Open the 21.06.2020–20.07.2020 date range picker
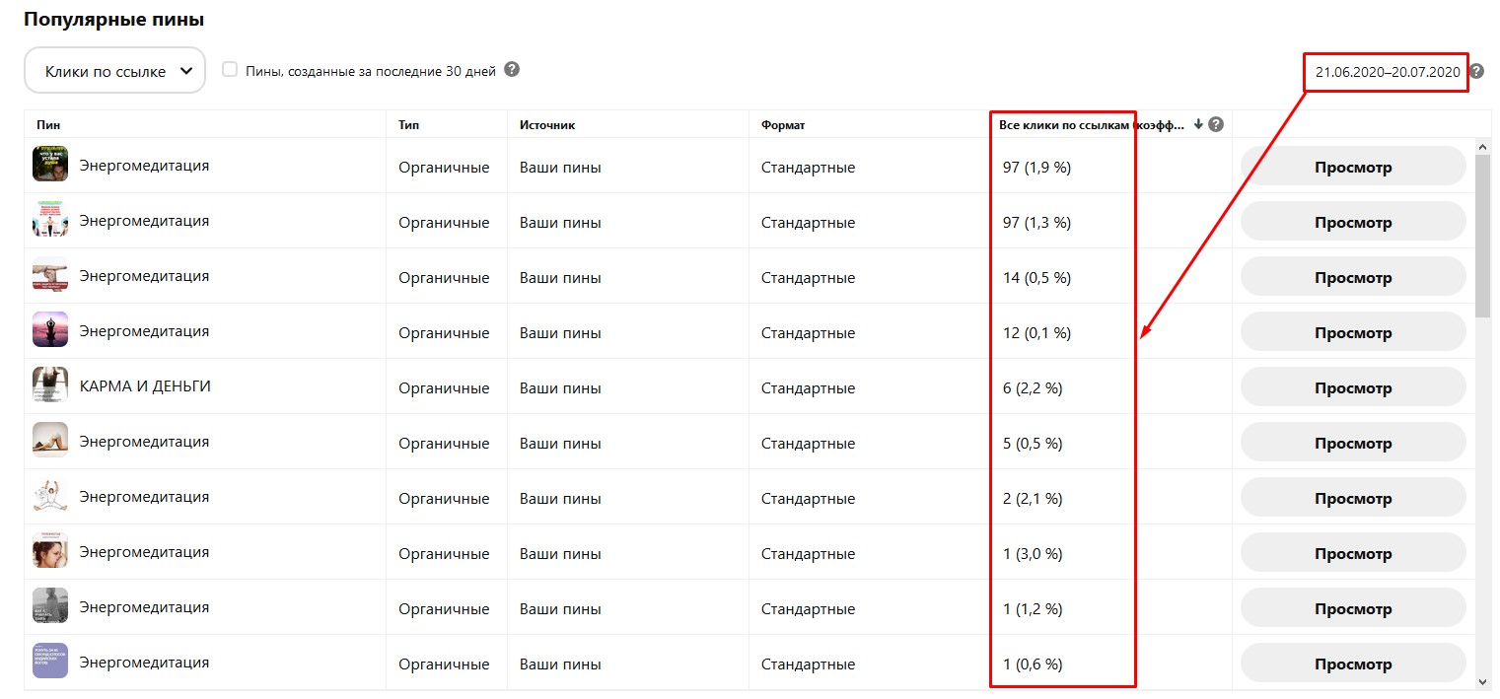The width and height of the screenshot is (1500, 699). click(x=1386, y=72)
